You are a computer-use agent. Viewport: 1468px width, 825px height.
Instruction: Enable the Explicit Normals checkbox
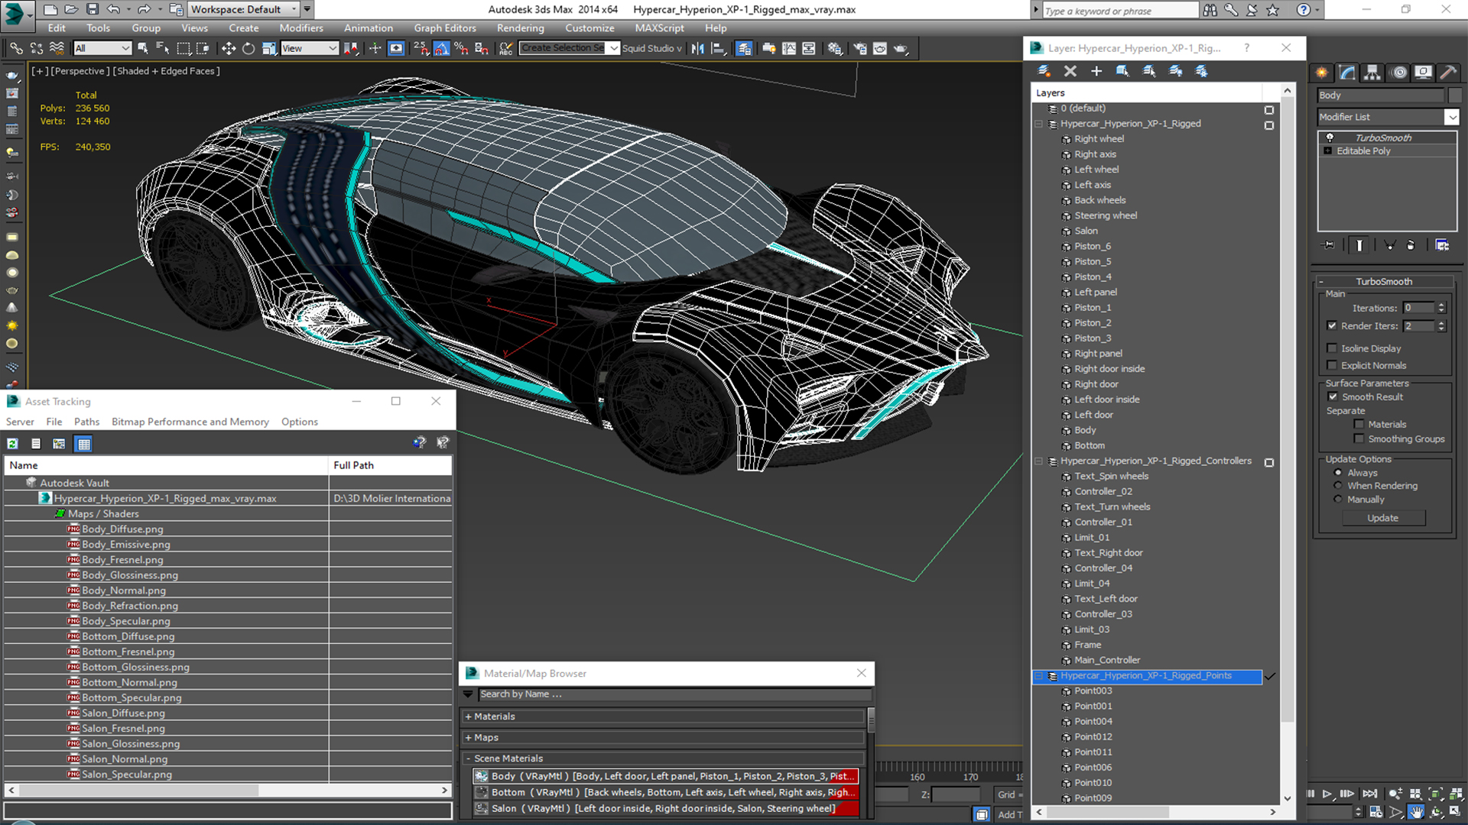tap(1332, 365)
